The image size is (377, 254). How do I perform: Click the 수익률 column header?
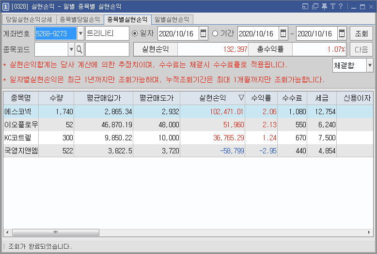[x=261, y=98]
